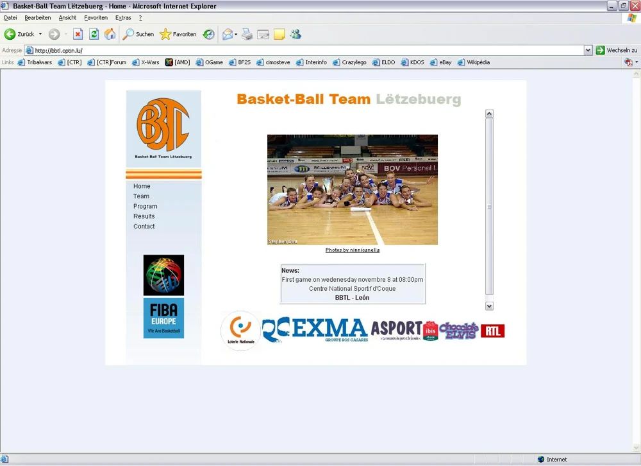Viewport: 641px width, 466px height.
Task: Open the ELDO bookmark
Action: click(x=383, y=62)
